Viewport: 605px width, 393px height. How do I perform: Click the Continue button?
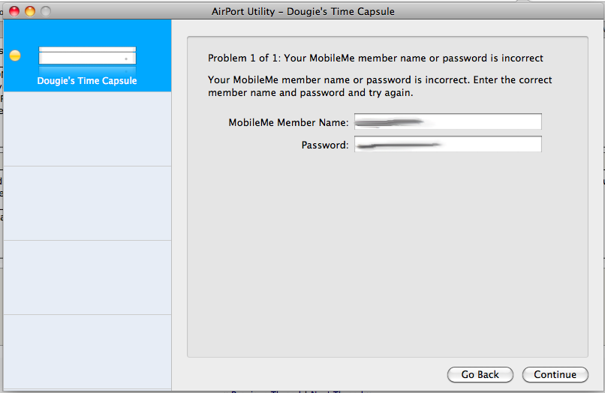(555, 374)
